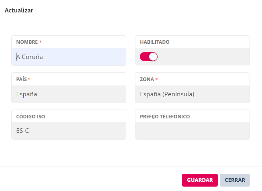Screen dimensions: 262x191
Task: Click the required asterisk next to País
Action: [x=29, y=79]
